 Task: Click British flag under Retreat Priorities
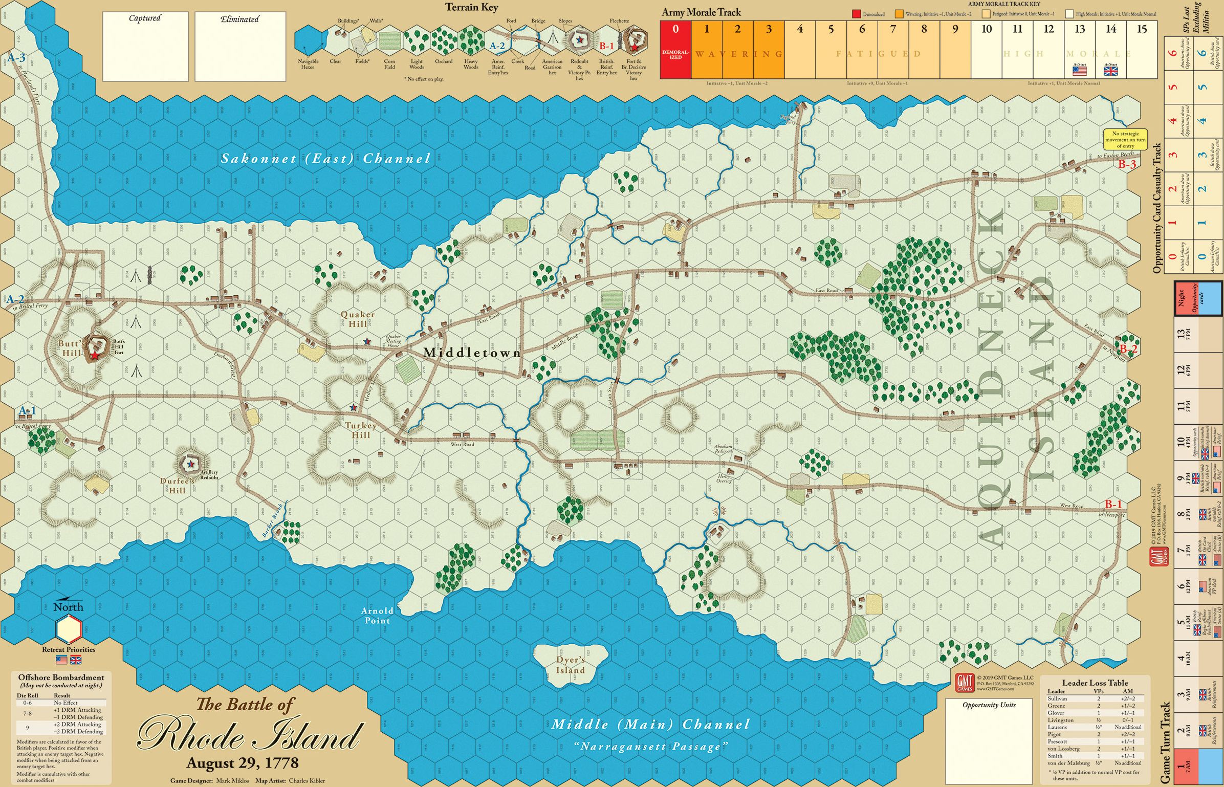(76, 660)
